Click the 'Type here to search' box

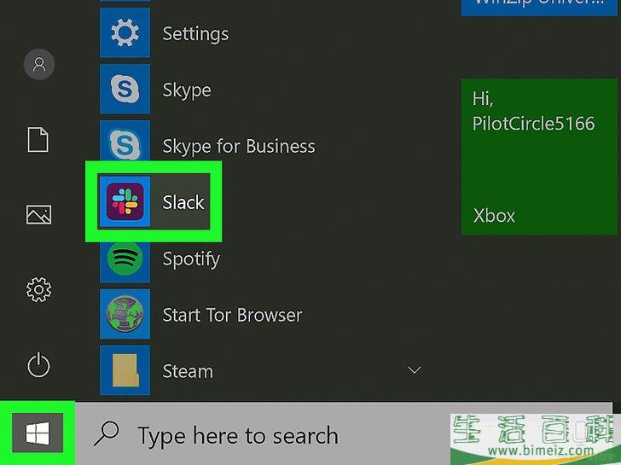[x=343, y=433]
